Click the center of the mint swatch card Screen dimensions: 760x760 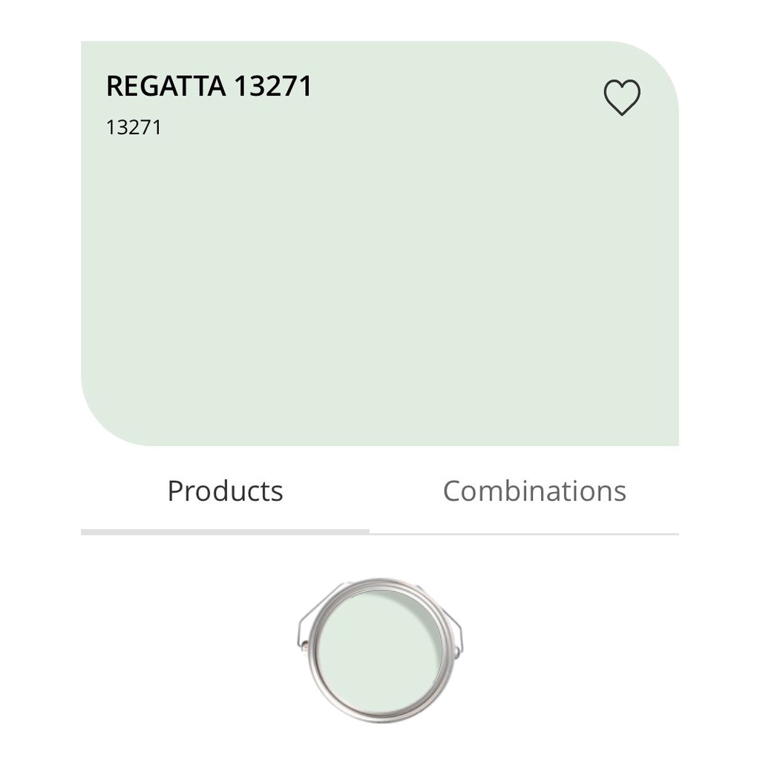(x=379, y=243)
